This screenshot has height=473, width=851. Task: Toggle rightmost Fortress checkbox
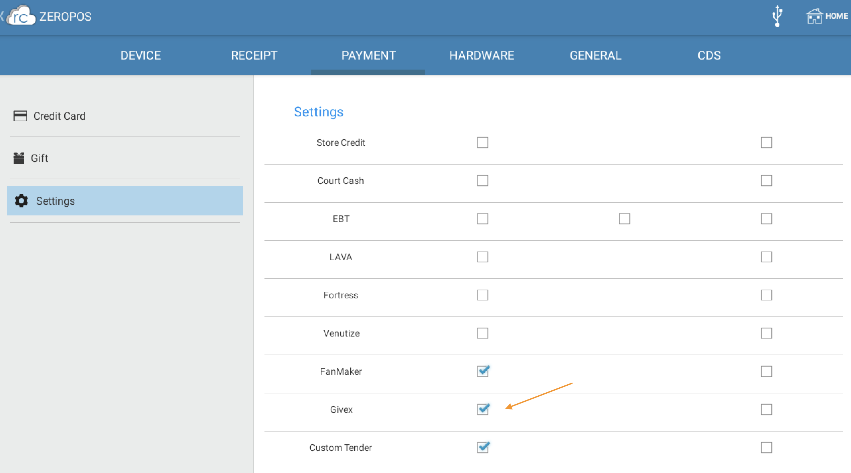click(x=766, y=295)
